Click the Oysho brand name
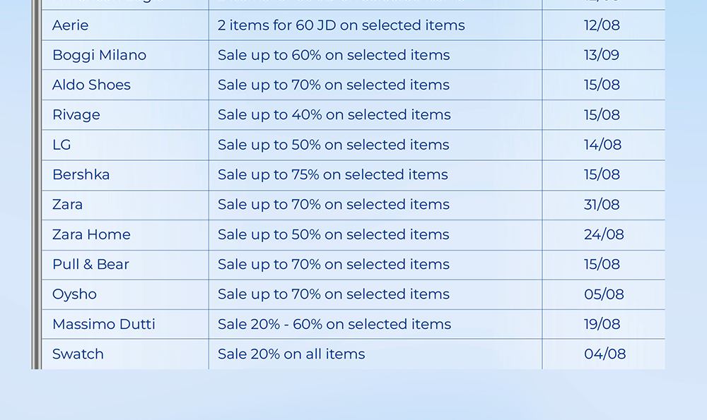 (74, 294)
